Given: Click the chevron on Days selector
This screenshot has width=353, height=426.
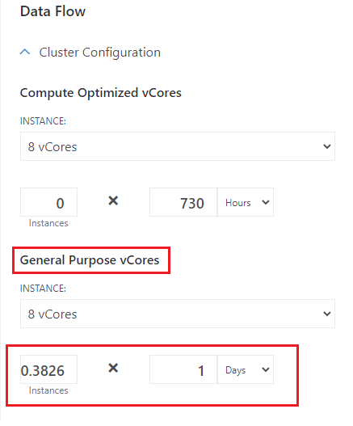Looking at the screenshot, I should (265, 369).
